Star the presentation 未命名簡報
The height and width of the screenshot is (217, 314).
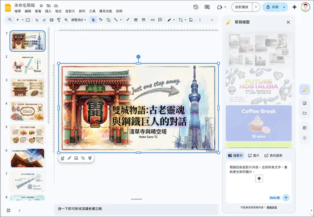(x=41, y=6)
